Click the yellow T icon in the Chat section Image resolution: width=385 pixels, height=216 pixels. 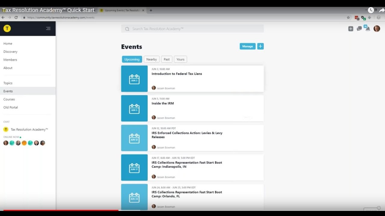(6, 130)
